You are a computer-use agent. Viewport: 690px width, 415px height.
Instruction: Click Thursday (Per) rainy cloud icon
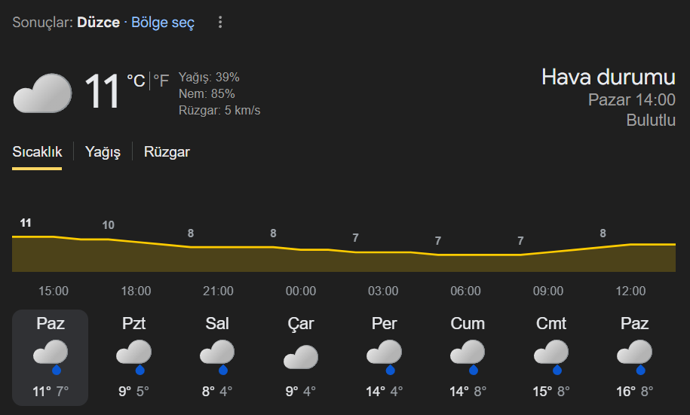coord(384,356)
